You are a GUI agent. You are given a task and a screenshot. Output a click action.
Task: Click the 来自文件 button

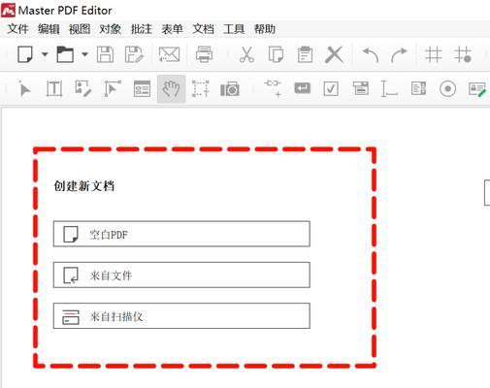[181, 275]
